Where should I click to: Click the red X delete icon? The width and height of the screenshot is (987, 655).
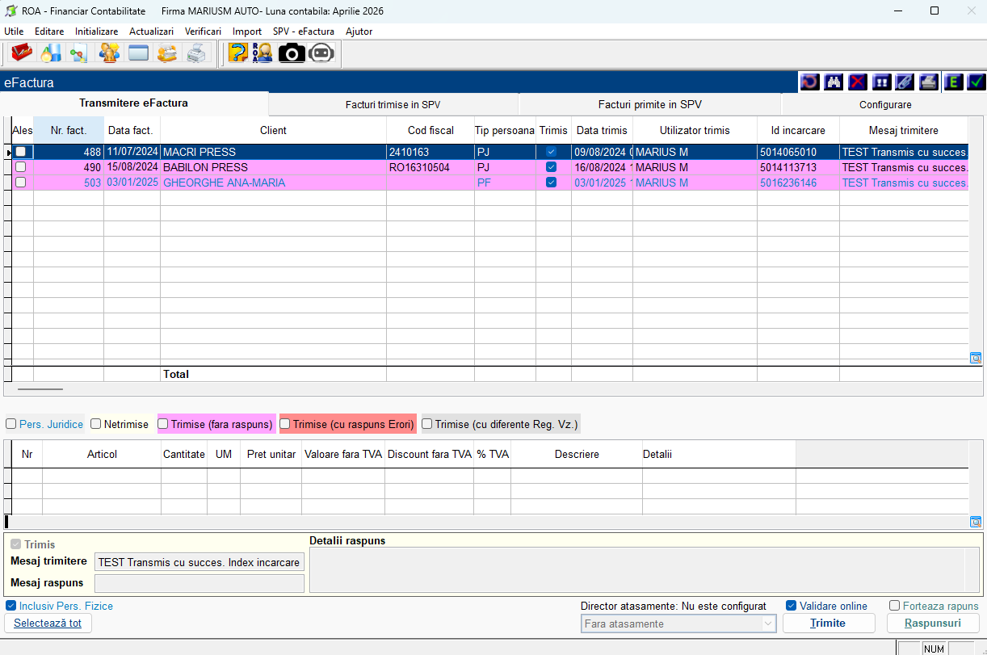point(857,82)
